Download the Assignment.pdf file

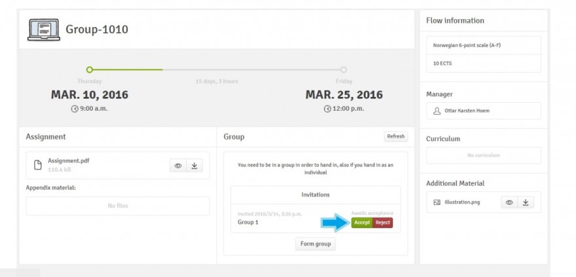(x=194, y=166)
